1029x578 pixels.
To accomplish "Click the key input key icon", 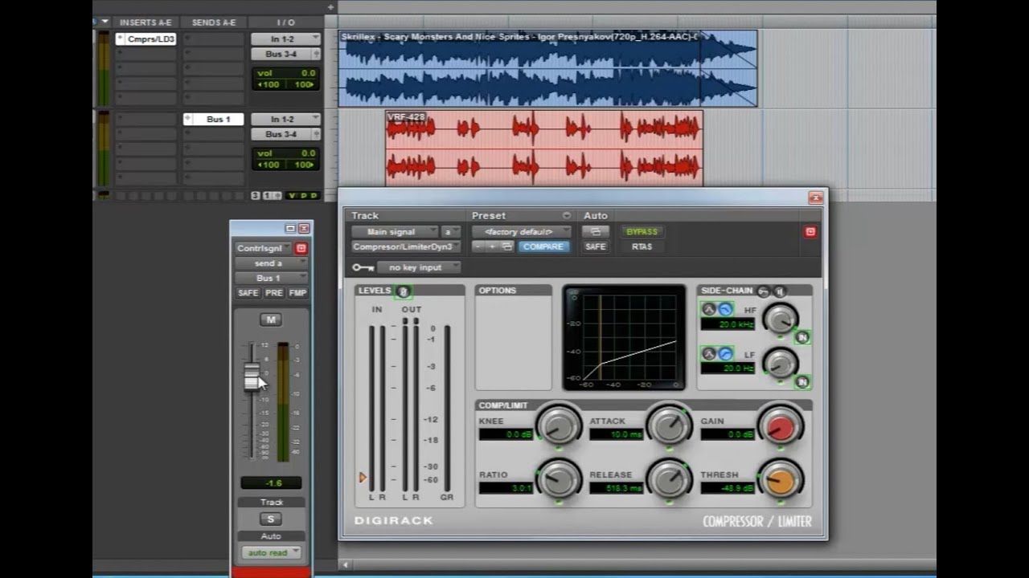I will [x=363, y=267].
